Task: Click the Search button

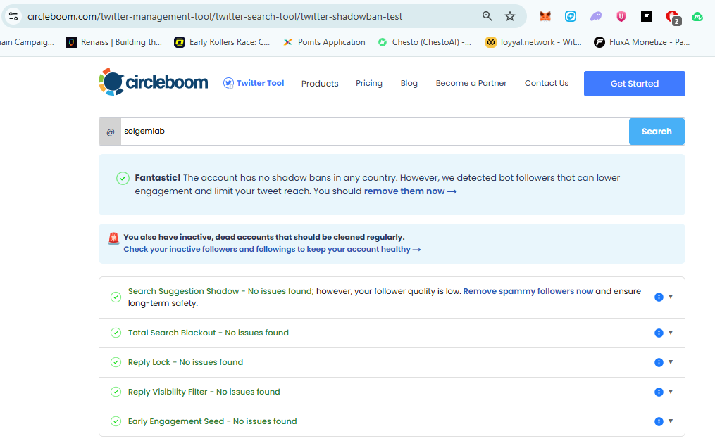Action: (657, 132)
